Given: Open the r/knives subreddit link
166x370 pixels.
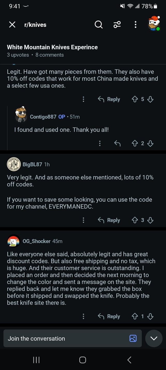Looking at the screenshot, I should pos(35,25).
